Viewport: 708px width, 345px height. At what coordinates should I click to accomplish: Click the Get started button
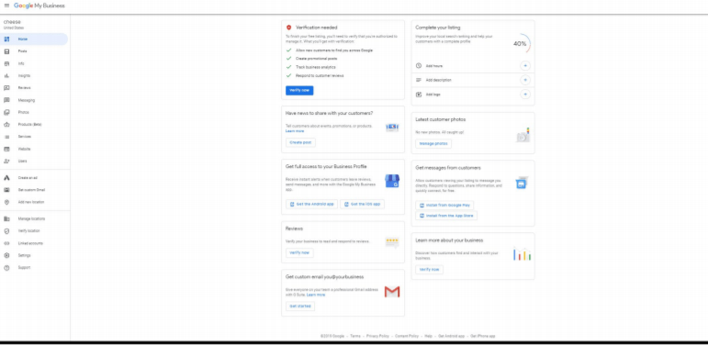click(300, 306)
